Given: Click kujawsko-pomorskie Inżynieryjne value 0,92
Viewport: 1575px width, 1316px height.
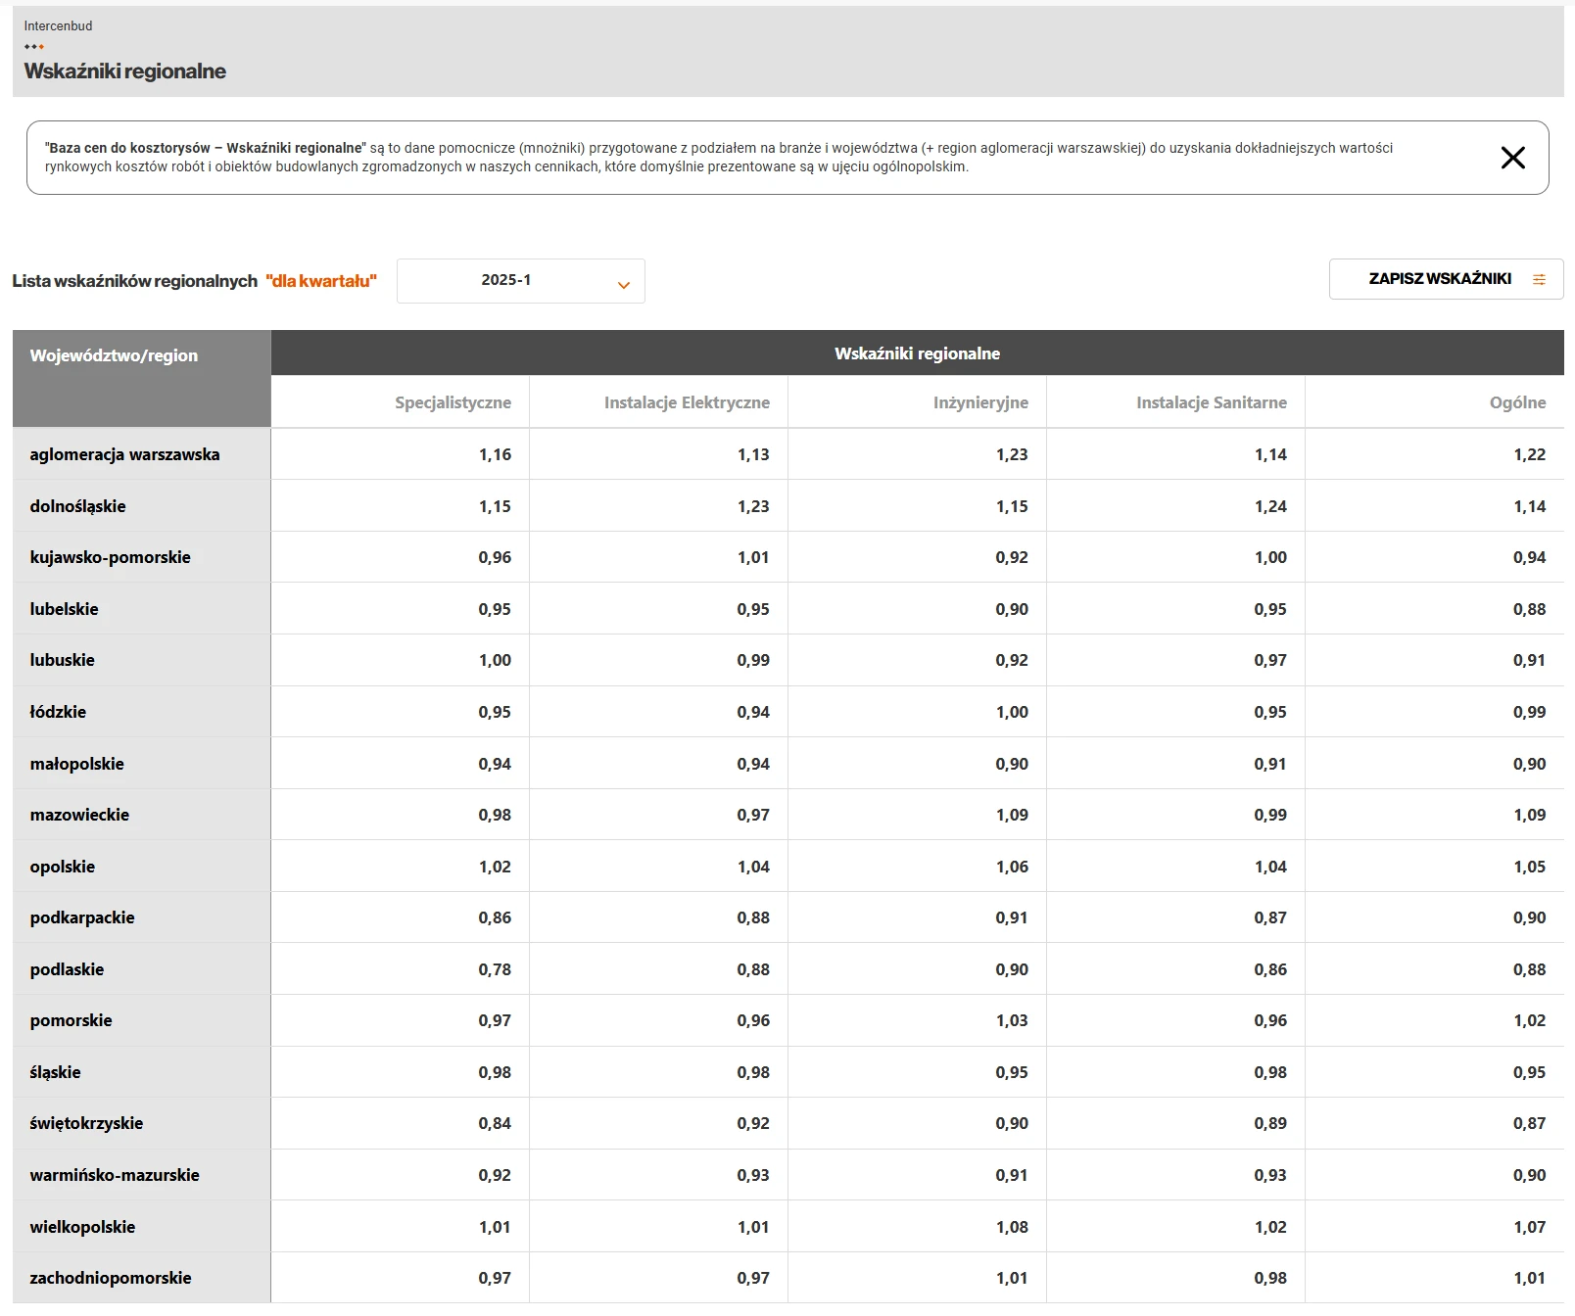Looking at the screenshot, I should click(x=1012, y=557).
